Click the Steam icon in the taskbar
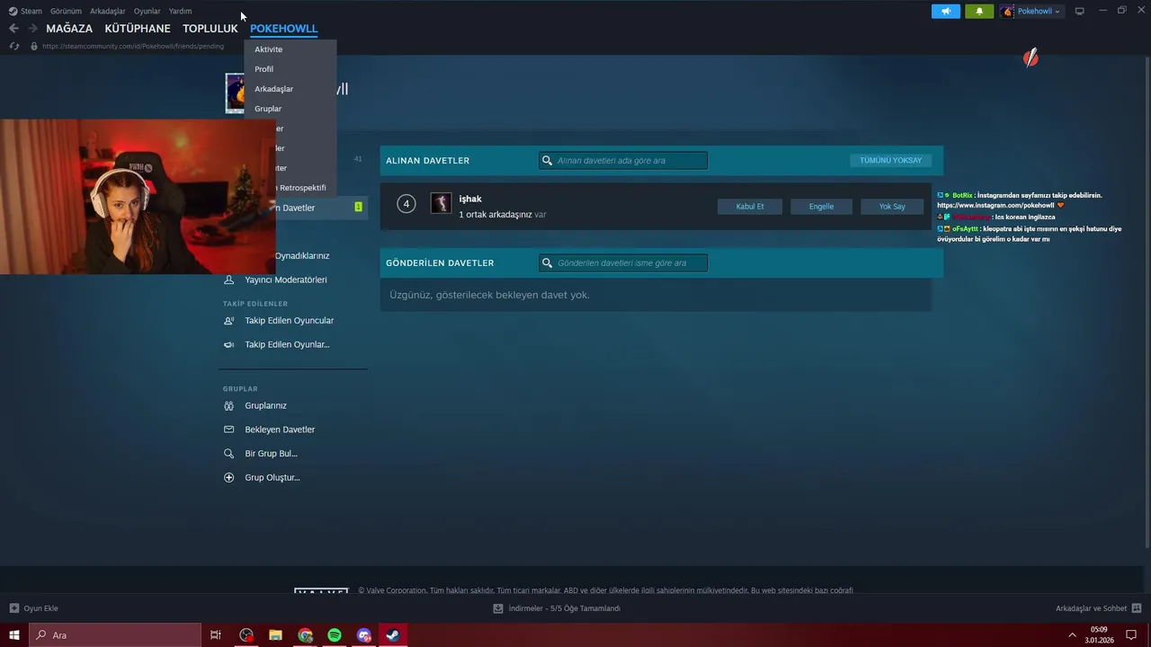 click(x=393, y=635)
